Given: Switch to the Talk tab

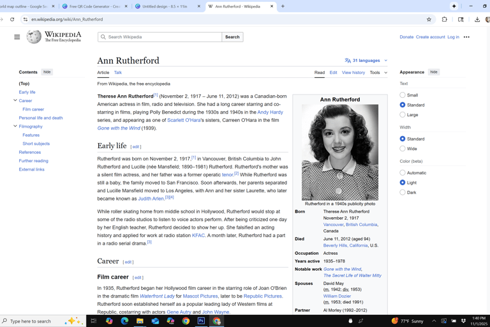Looking at the screenshot, I should pos(118,72).
